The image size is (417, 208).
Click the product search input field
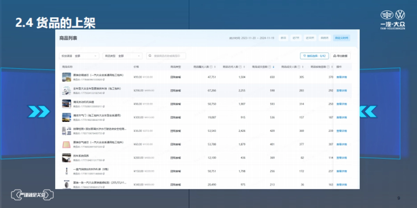[x=169, y=56]
